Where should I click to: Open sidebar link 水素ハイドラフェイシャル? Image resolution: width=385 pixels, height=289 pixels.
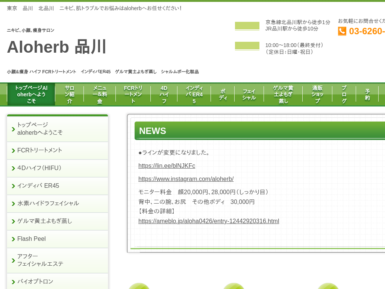(x=58, y=204)
